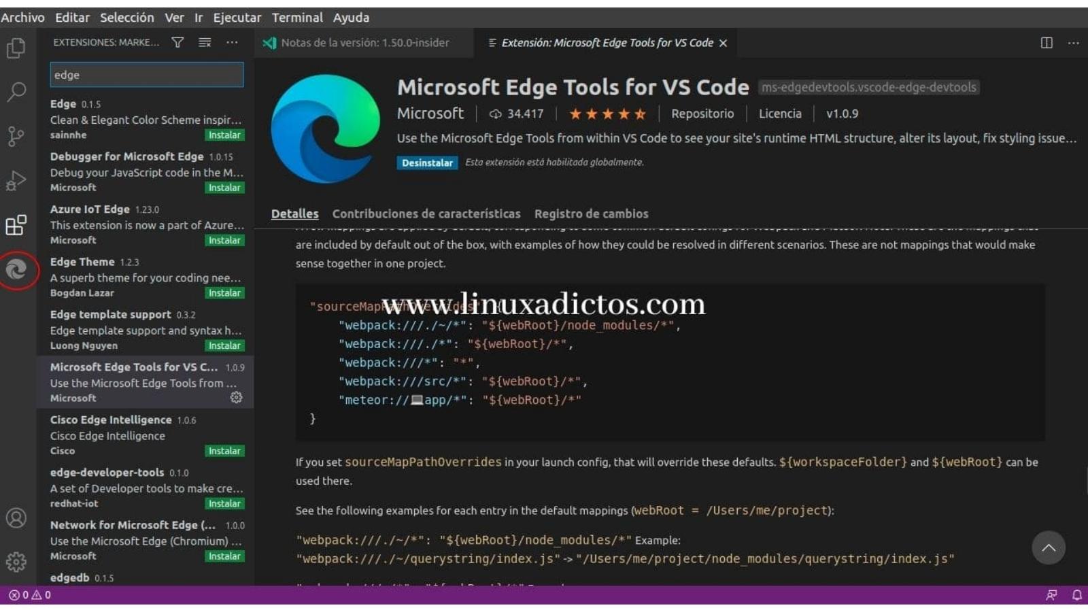
Task: Open the Search view in activity bar
Action: pyautogui.click(x=16, y=91)
